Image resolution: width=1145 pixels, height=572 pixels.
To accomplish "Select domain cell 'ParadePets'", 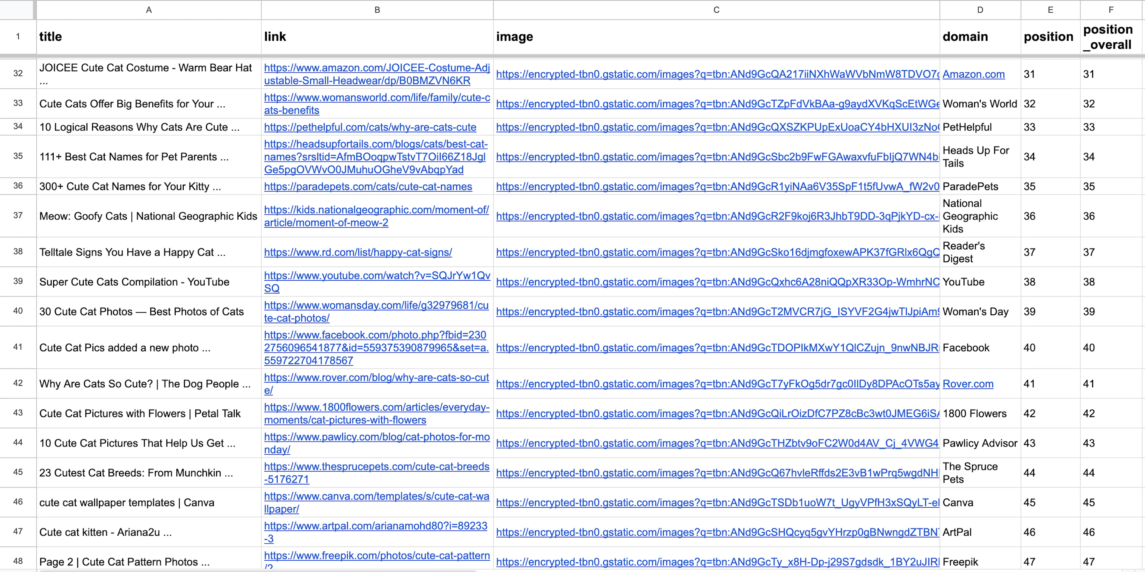I will pos(980,186).
